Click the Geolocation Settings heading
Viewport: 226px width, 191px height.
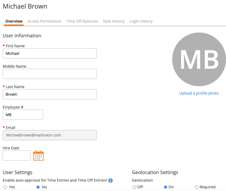click(x=155, y=172)
